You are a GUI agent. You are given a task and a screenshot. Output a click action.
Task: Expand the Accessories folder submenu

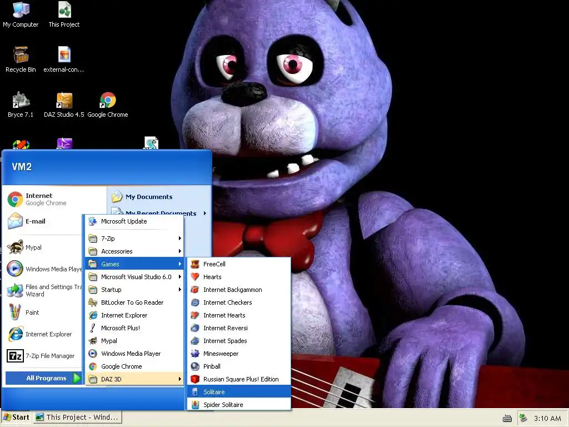(134, 251)
